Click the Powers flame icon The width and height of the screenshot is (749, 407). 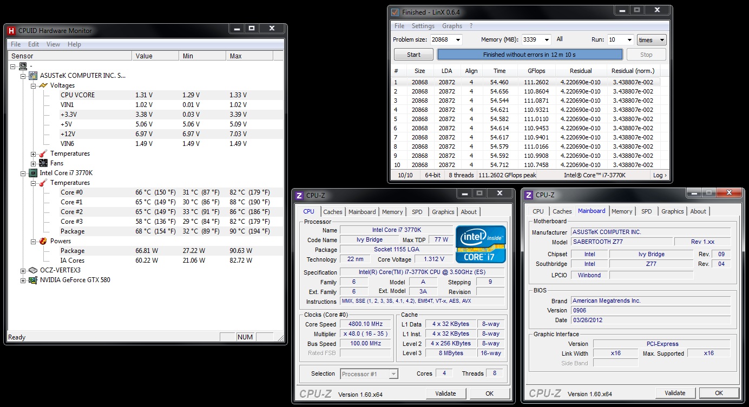click(x=43, y=241)
